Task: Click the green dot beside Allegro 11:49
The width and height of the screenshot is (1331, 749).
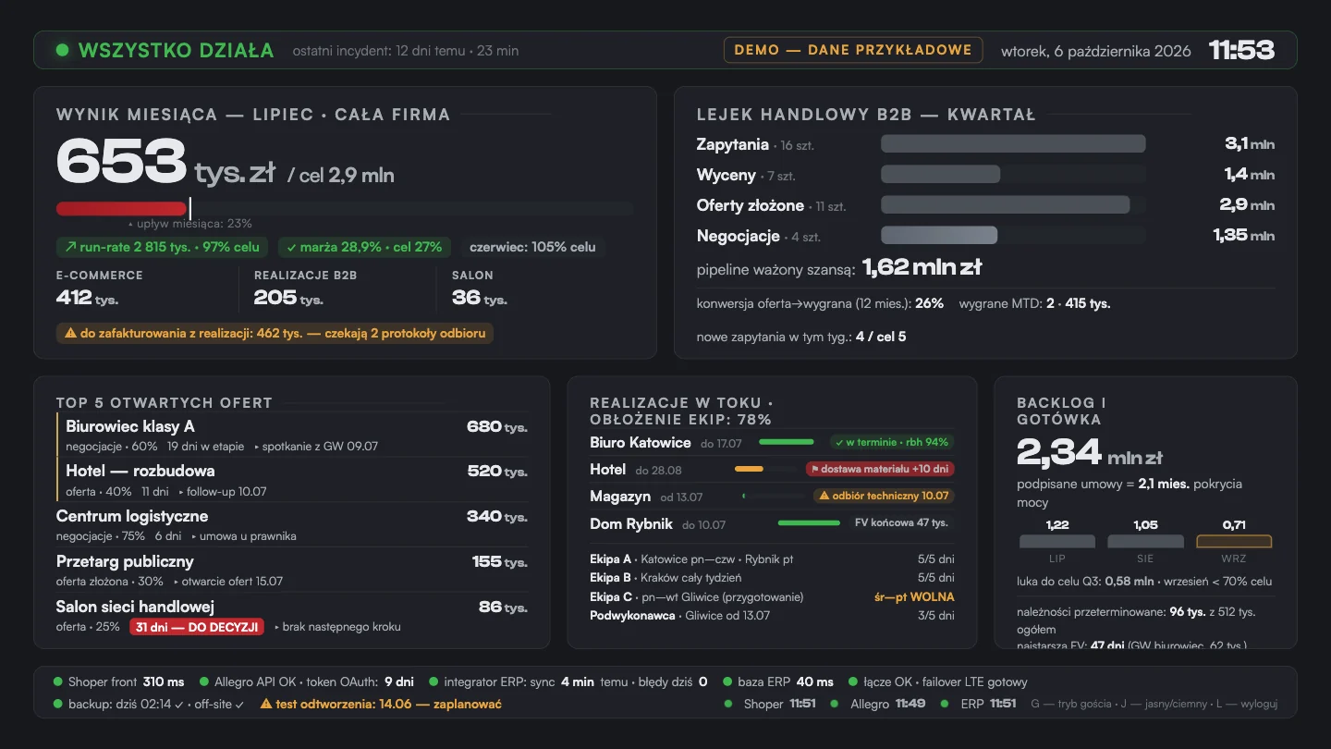Action: point(833,704)
